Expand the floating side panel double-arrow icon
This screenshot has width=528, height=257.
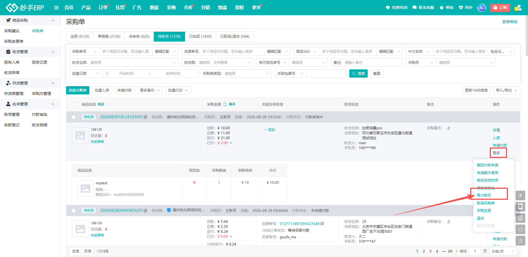point(520,195)
